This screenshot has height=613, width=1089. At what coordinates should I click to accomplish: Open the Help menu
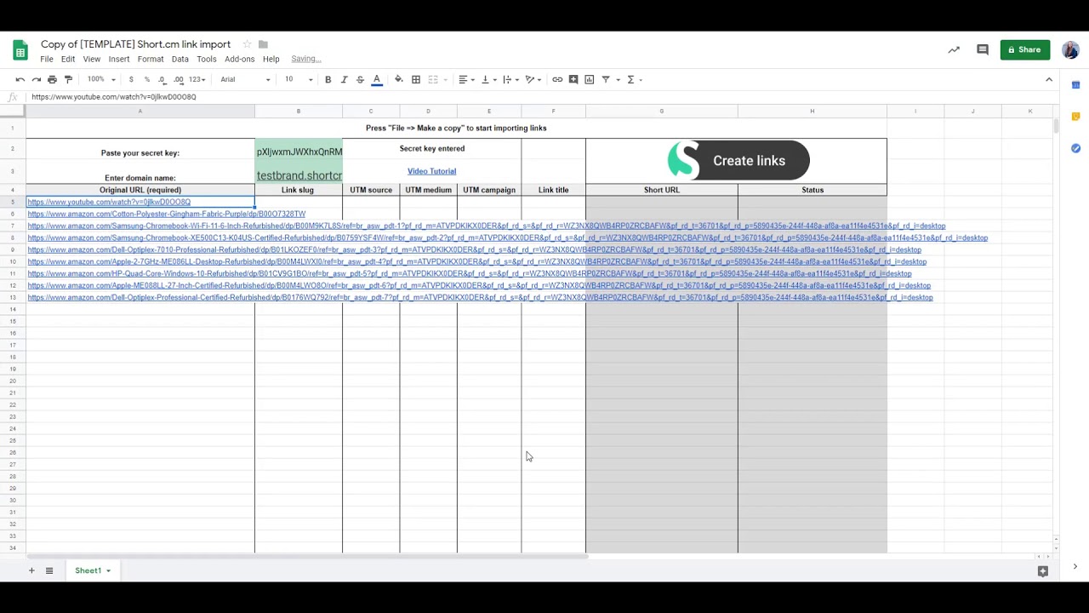coord(271,59)
